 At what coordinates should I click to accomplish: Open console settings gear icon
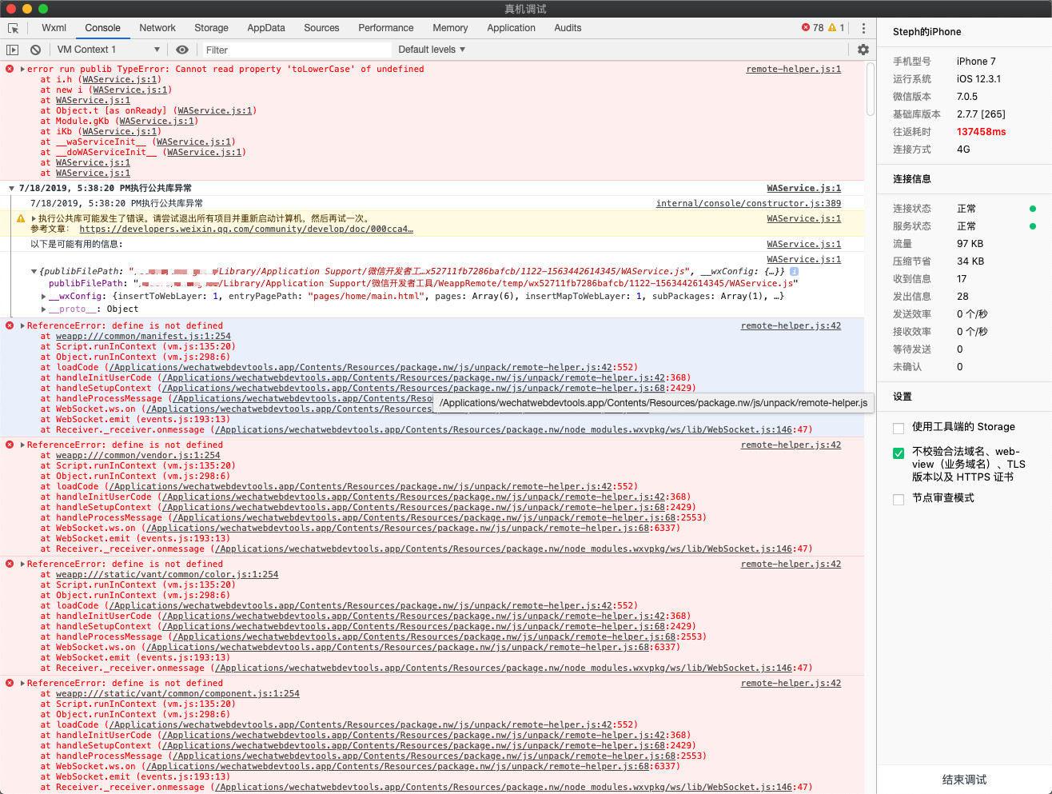[863, 50]
